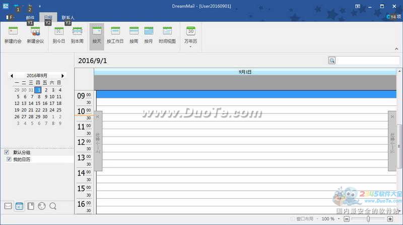This screenshot has height=225, width=403.
Task: Select day view (按天)
Action: pos(97,36)
